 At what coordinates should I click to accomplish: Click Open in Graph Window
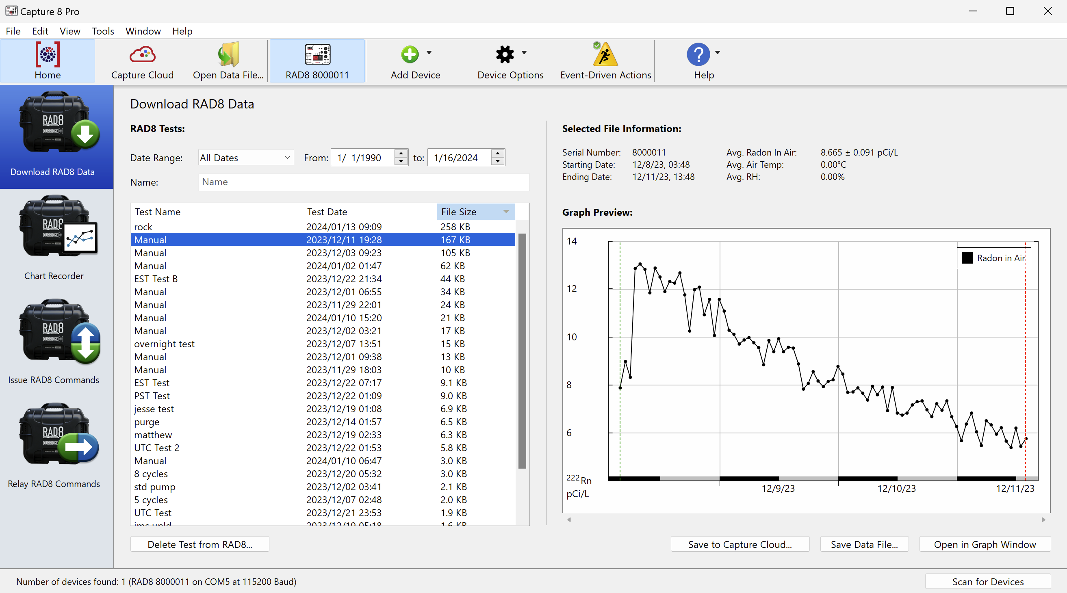pos(985,544)
